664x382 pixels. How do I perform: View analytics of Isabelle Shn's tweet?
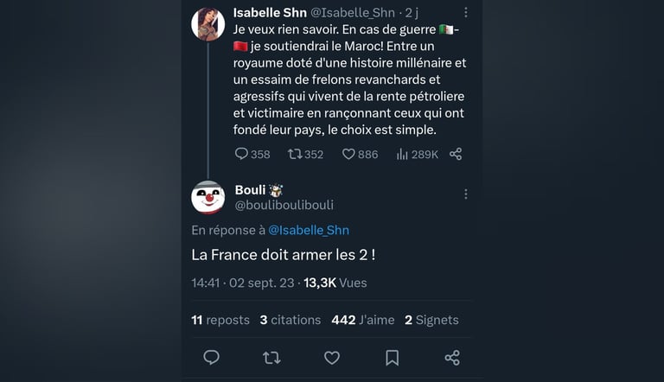pyautogui.click(x=403, y=154)
